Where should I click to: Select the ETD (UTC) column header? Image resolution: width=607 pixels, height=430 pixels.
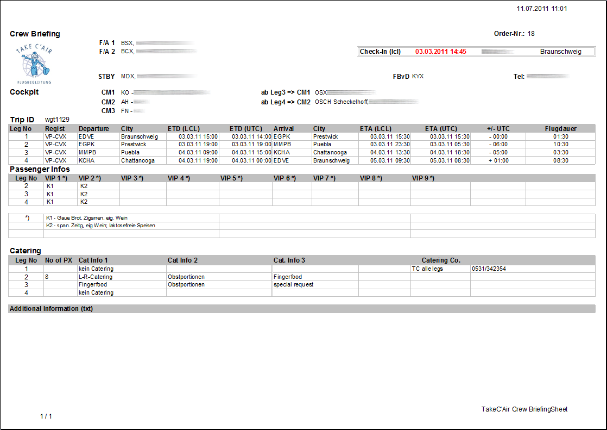245,129
